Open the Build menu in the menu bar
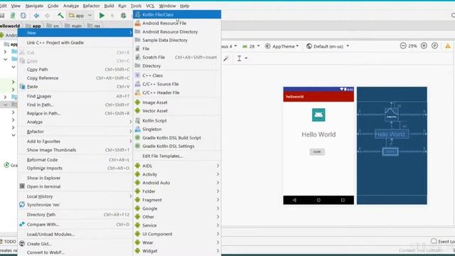455x256 pixels. pyautogui.click(x=109, y=6)
